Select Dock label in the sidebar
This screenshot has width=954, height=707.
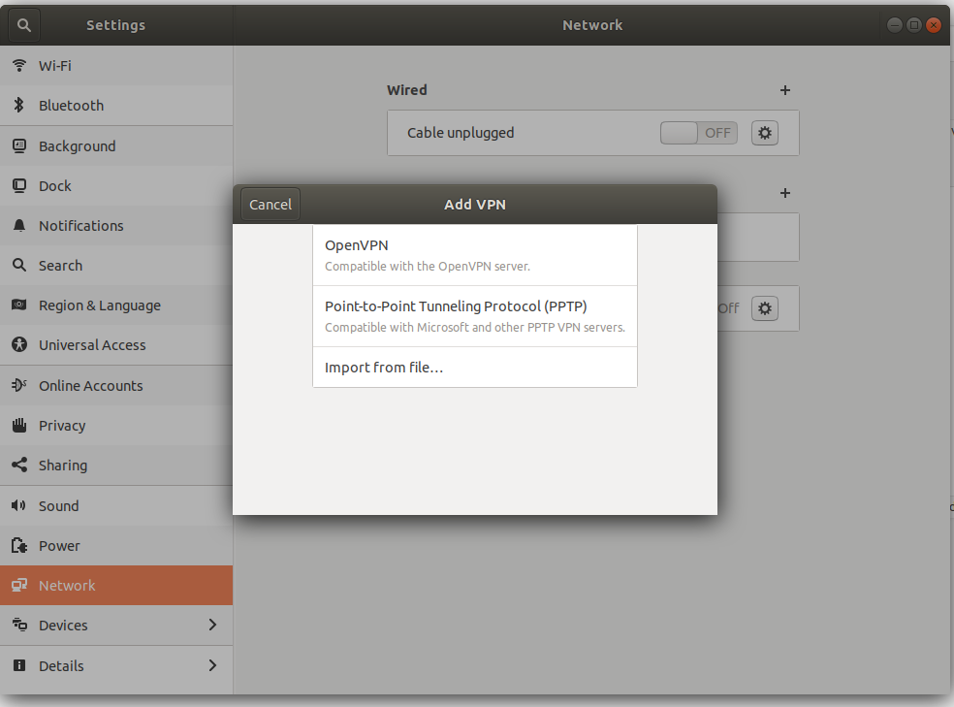(x=54, y=185)
